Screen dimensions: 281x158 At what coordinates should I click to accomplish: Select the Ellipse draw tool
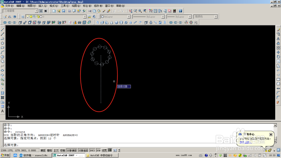3,71
